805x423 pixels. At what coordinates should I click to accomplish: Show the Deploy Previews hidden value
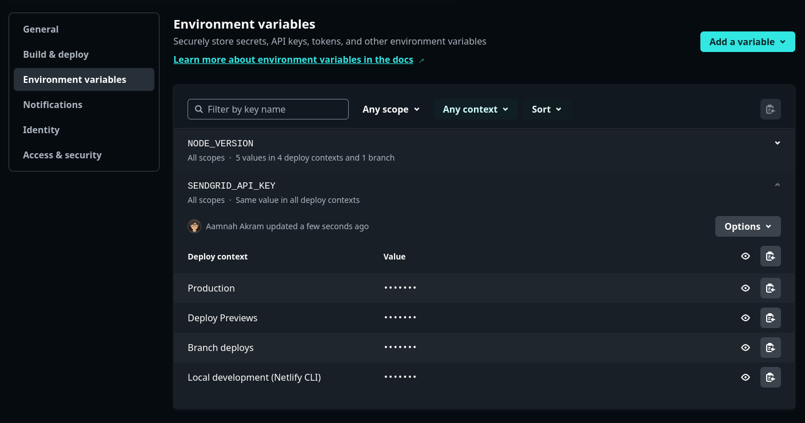pyautogui.click(x=746, y=318)
